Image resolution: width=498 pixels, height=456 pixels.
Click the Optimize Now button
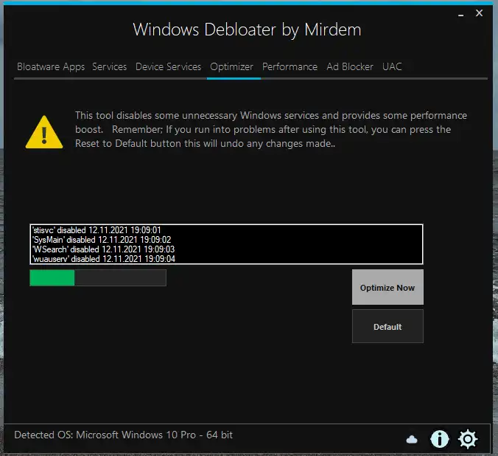387,287
